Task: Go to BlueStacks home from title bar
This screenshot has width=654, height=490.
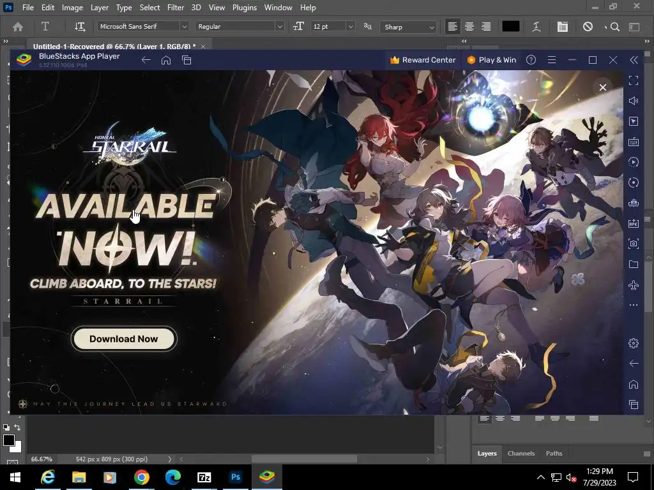Action: tap(166, 60)
